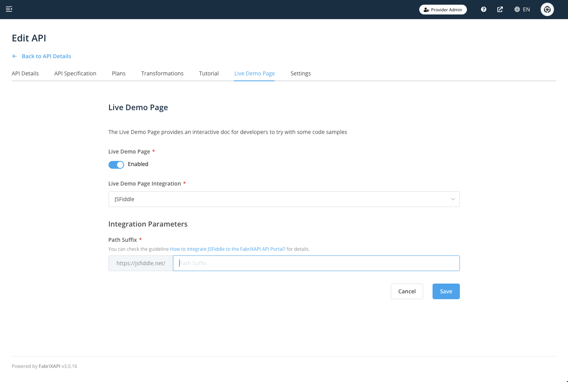Click the globe language icon
The width and height of the screenshot is (568, 382).
coord(517,9)
